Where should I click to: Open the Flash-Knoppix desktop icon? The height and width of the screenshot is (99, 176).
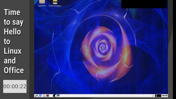pos(55,2)
